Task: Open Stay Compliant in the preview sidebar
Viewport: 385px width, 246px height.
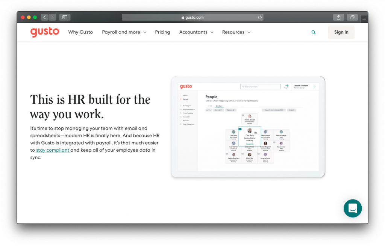Action: point(187,124)
